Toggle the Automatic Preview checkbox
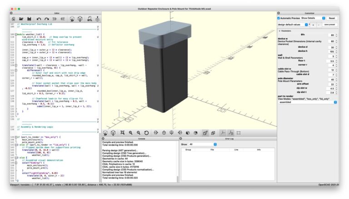Screen dimensions: 349x199 (279, 18)
